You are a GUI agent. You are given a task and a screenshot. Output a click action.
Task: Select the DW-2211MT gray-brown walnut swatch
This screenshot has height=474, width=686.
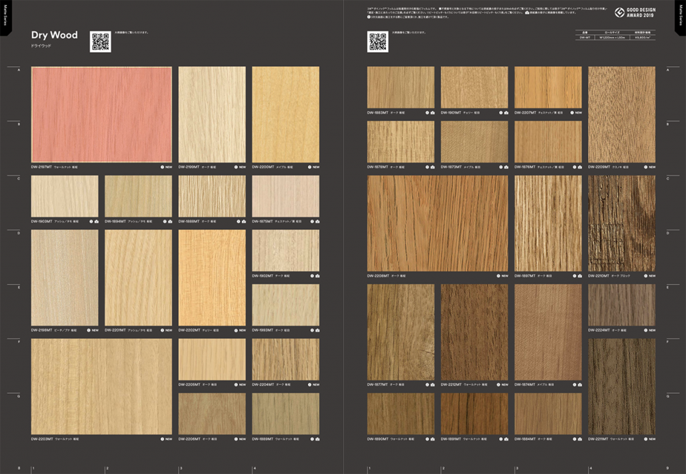[x=622, y=386]
